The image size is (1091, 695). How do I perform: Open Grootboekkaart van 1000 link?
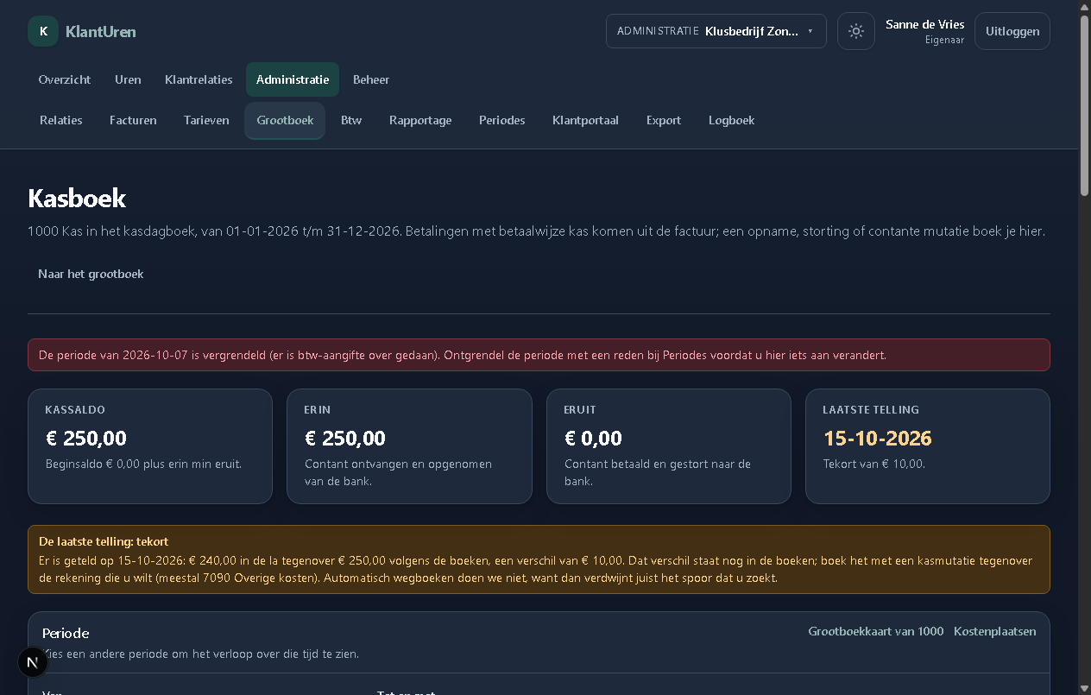[876, 631]
